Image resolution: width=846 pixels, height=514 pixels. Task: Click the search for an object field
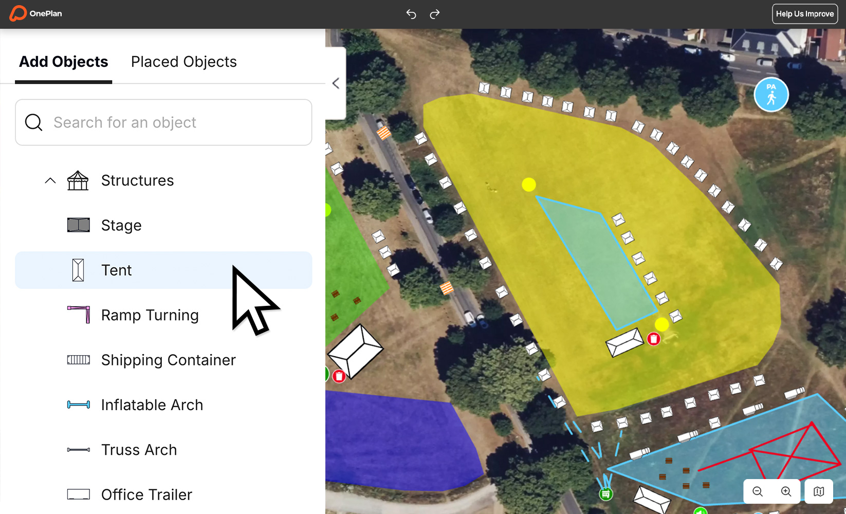click(163, 122)
